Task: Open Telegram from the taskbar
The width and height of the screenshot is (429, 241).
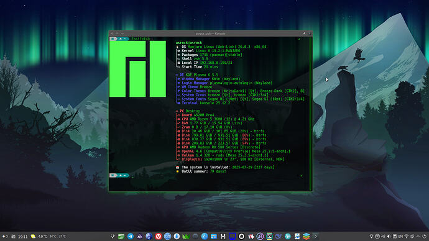Action: point(131,237)
